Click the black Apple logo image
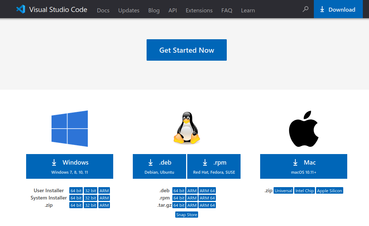369x226 pixels. click(304, 129)
